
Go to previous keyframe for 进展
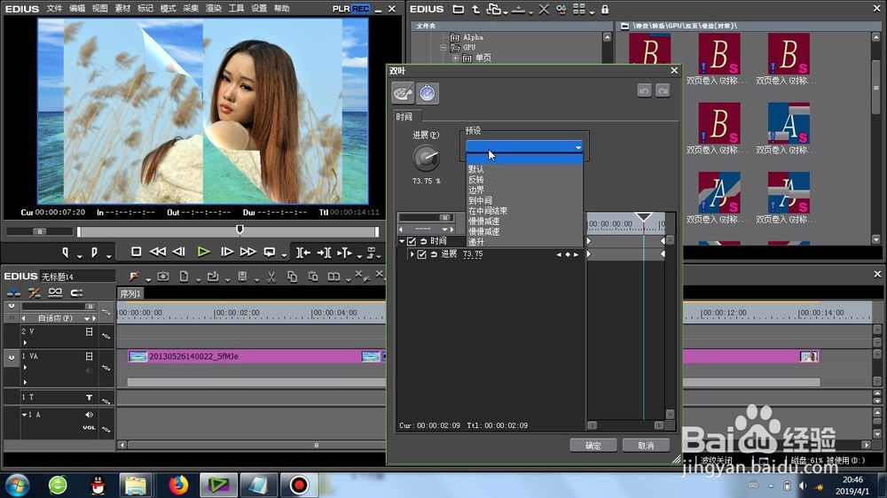point(559,255)
